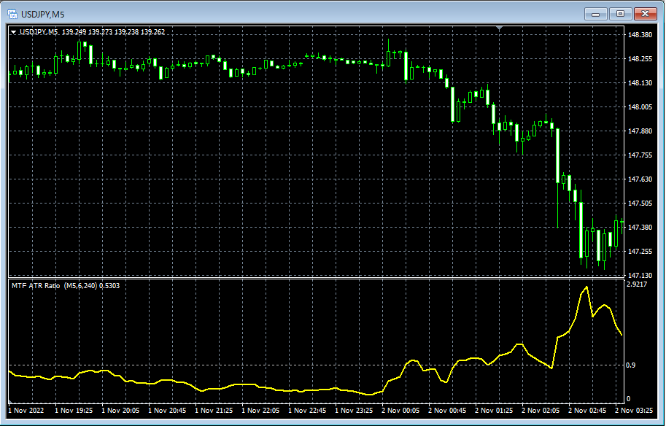Click the 1 Nov 23:25 time label
The width and height of the screenshot is (666, 426).
pyautogui.click(x=355, y=410)
